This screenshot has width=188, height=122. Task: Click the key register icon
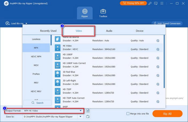click(150, 3)
